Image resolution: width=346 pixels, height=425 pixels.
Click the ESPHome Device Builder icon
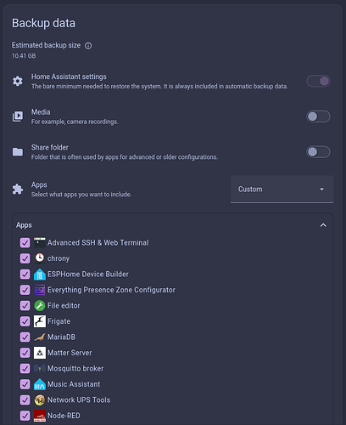coord(40,275)
